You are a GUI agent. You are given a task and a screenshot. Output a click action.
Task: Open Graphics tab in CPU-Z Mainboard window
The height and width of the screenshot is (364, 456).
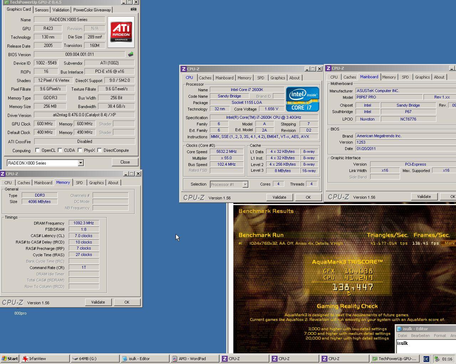click(423, 77)
